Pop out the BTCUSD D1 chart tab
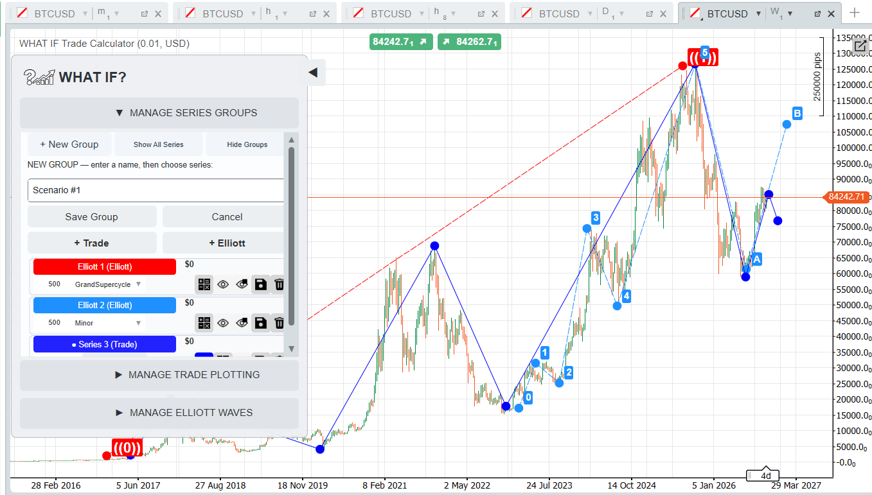The image size is (872, 495). click(x=649, y=13)
